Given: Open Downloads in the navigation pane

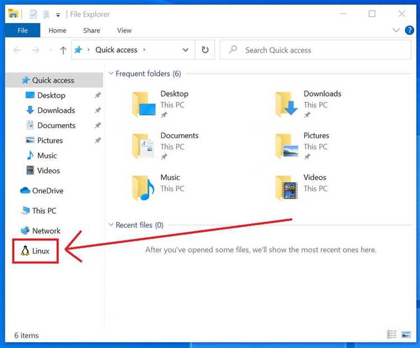Looking at the screenshot, I should [55, 110].
